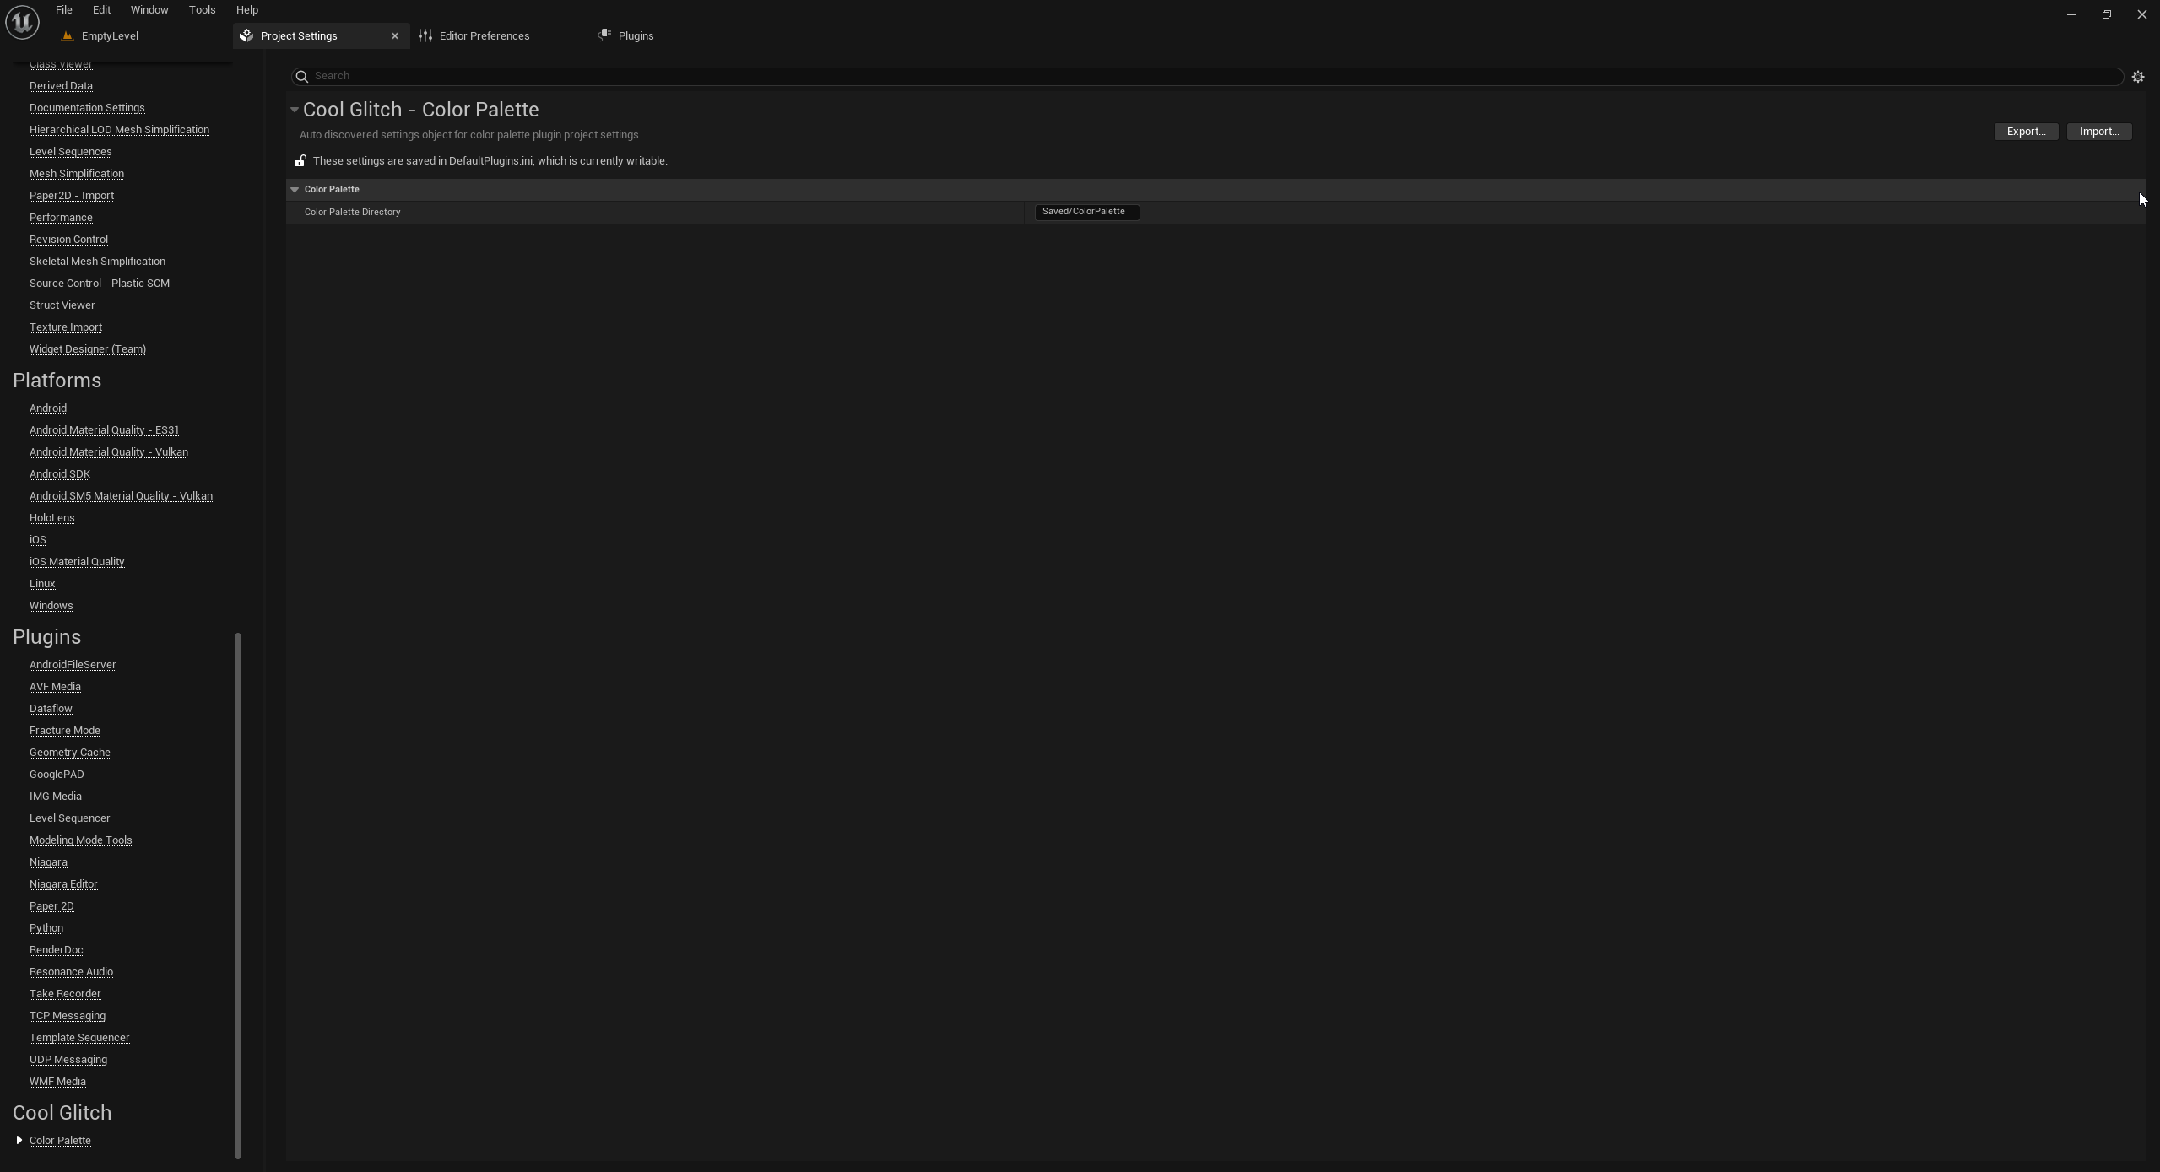Viewport: 2160px width, 1172px height.
Task: Collapse the Color Palette category row
Action: 294,189
